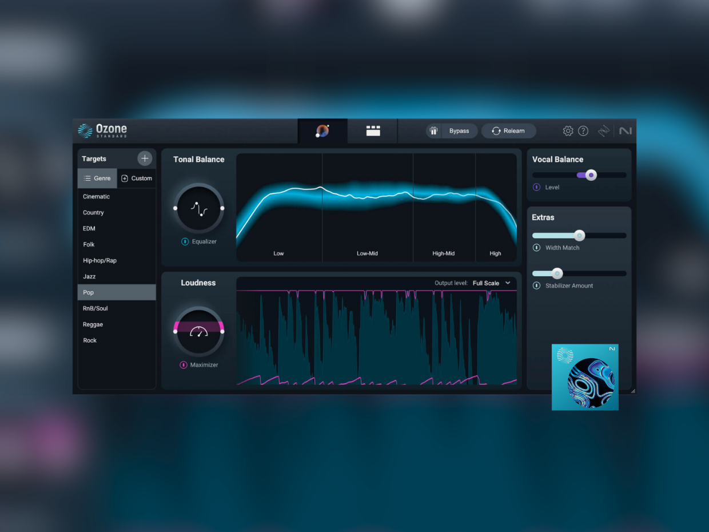Open the Output level Full Scale dropdown
Screen dimensions: 709x532
coord(491,283)
